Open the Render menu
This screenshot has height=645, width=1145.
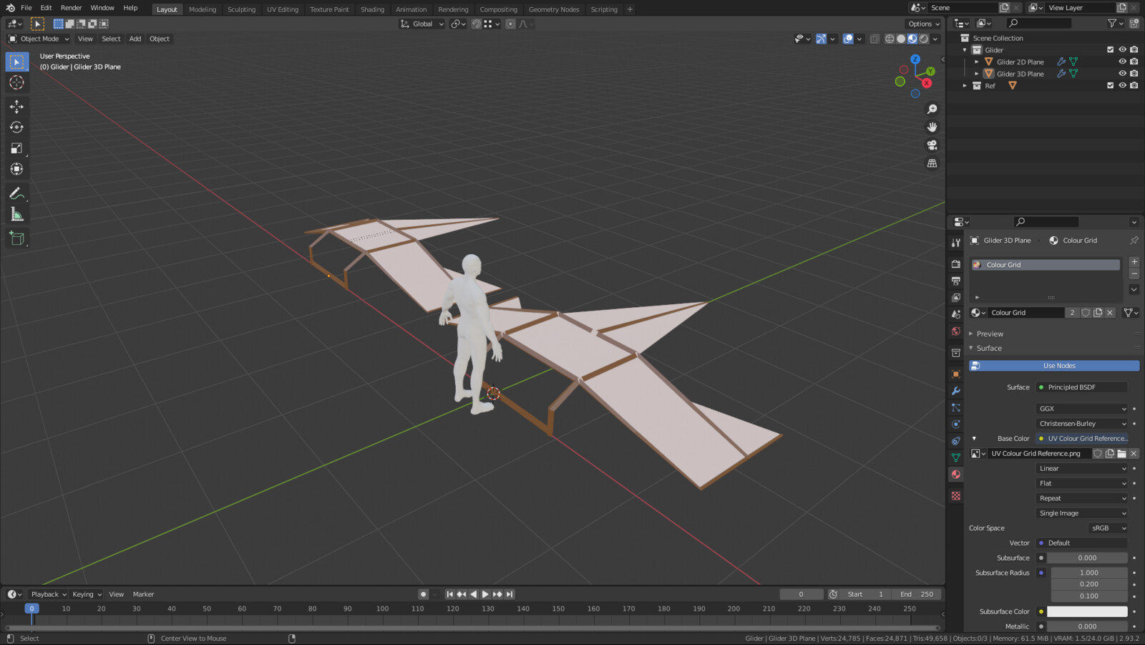[71, 8]
